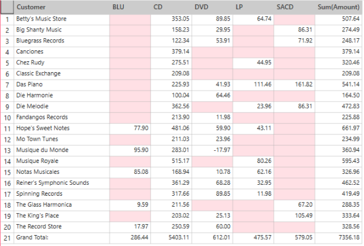Click Hope's Sweet Notes BLU value 77.90
This screenshot has width=364, height=246.
(x=130, y=128)
